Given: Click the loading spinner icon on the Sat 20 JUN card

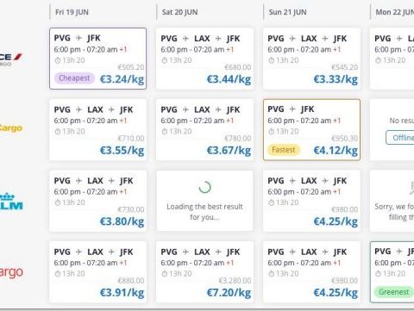Looking at the screenshot, I should (204, 187).
